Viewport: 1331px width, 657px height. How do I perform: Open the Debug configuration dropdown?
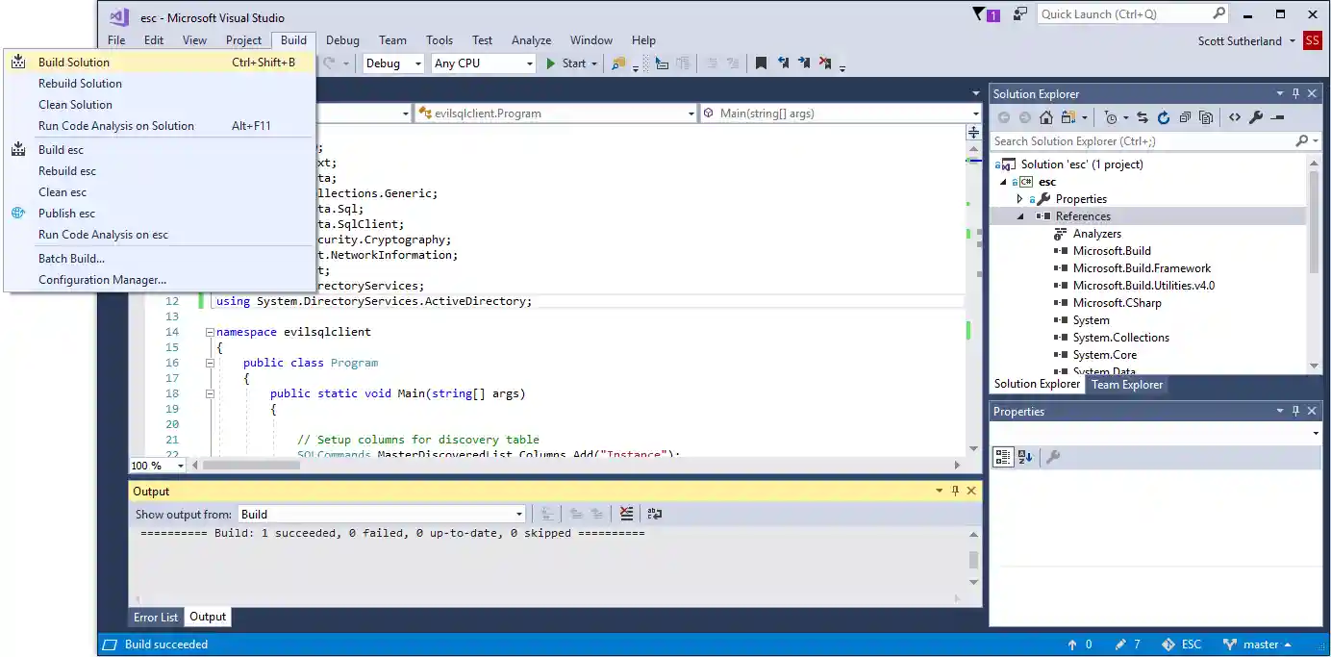tap(393, 63)
